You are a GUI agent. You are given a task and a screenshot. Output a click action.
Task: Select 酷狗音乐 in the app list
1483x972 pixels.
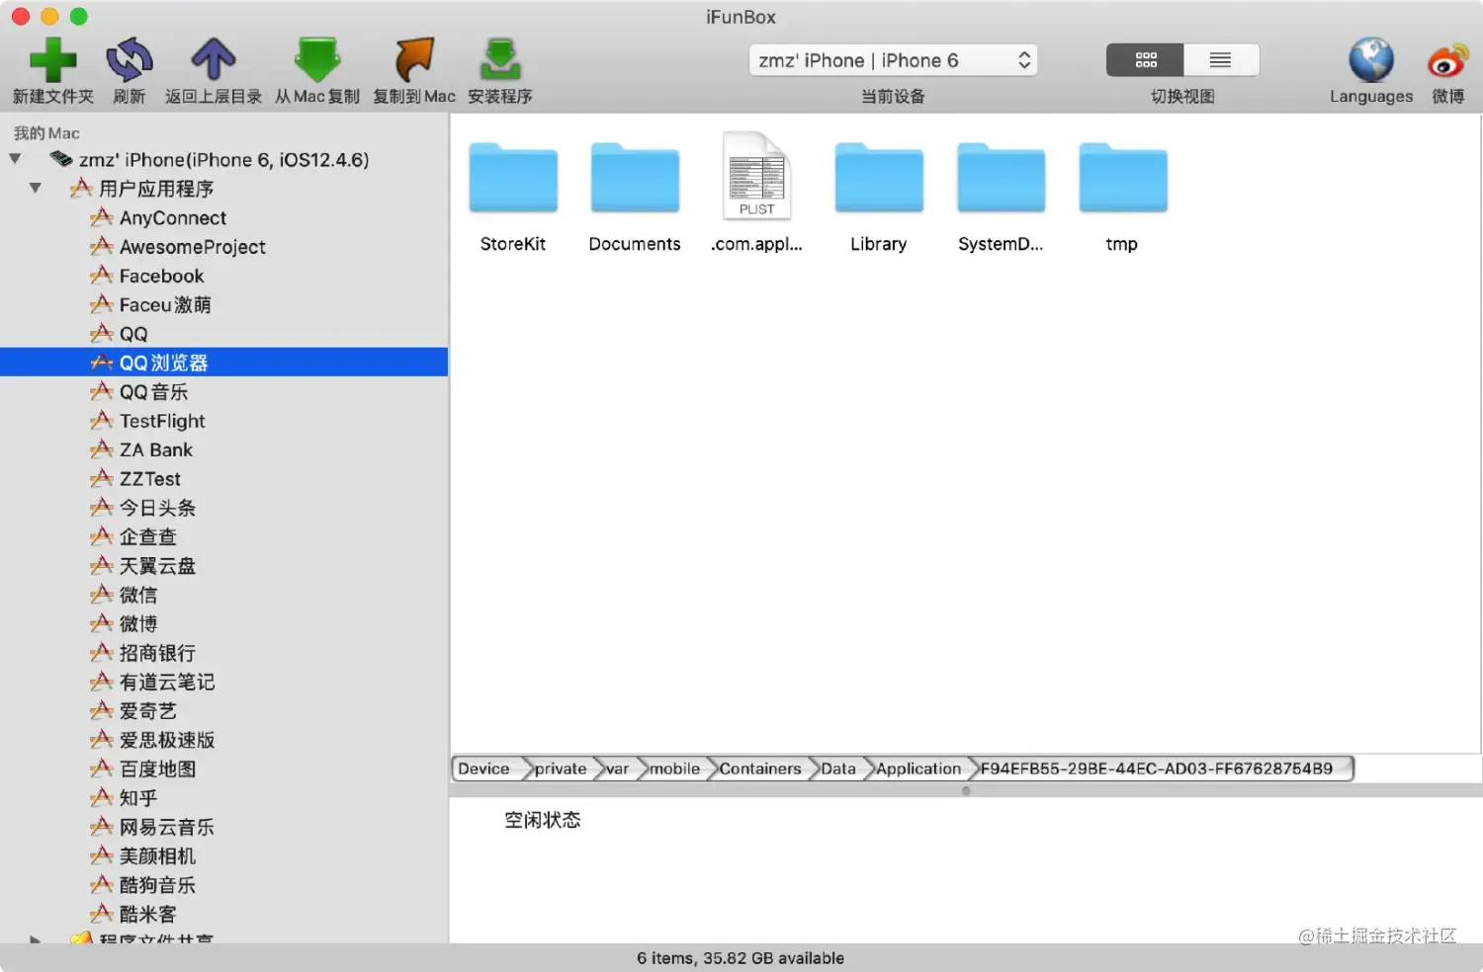coord(157,884)
